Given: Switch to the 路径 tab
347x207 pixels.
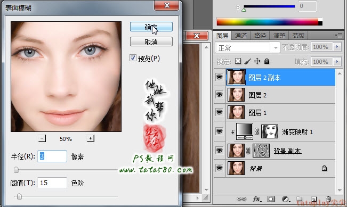Looking at the screenshot, I should [260, 36].
